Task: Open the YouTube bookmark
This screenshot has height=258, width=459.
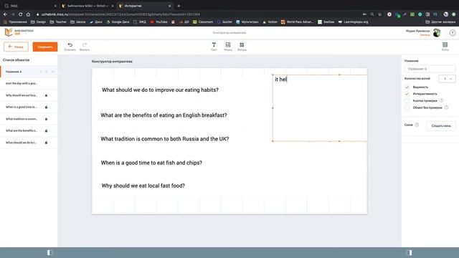Action: 158,22
